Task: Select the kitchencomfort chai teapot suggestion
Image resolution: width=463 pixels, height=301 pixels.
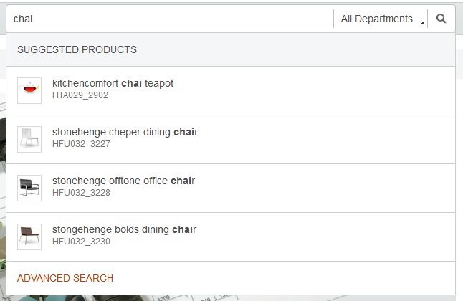Action: [x=231, y=91]
